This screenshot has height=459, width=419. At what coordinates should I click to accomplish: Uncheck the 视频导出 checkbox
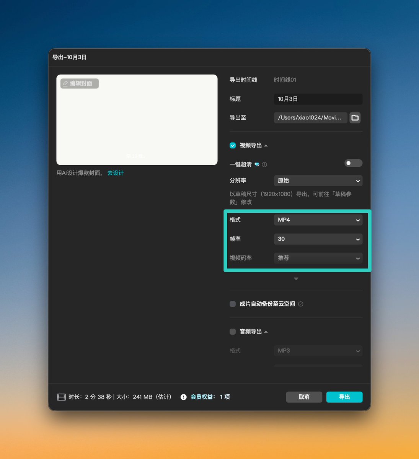(233, 145)
